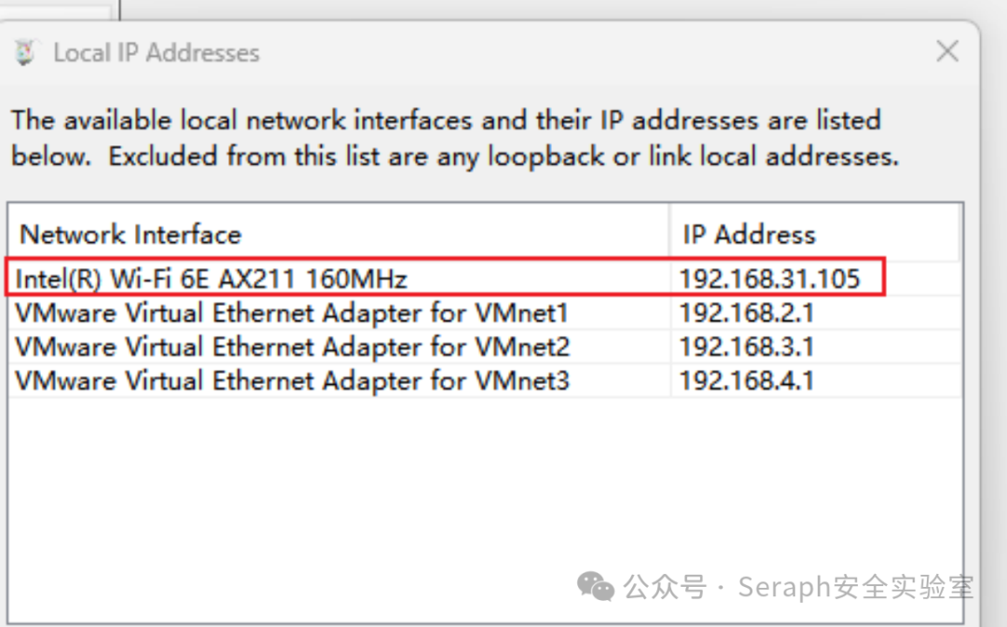Click the divider between the column headers

(669, 233)
